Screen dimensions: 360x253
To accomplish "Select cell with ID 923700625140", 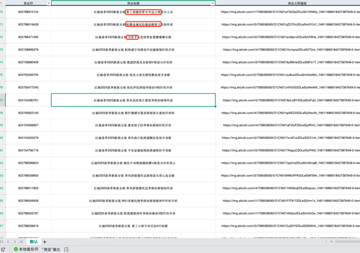I will (x=28, y=113).
